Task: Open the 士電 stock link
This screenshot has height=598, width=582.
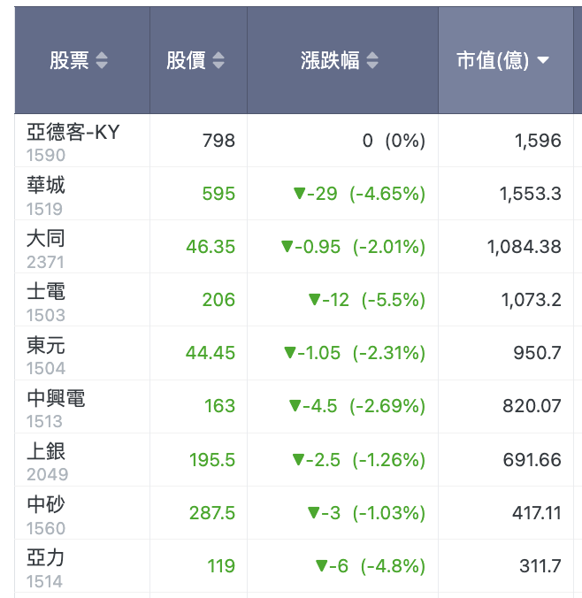Action: [46, 291]
